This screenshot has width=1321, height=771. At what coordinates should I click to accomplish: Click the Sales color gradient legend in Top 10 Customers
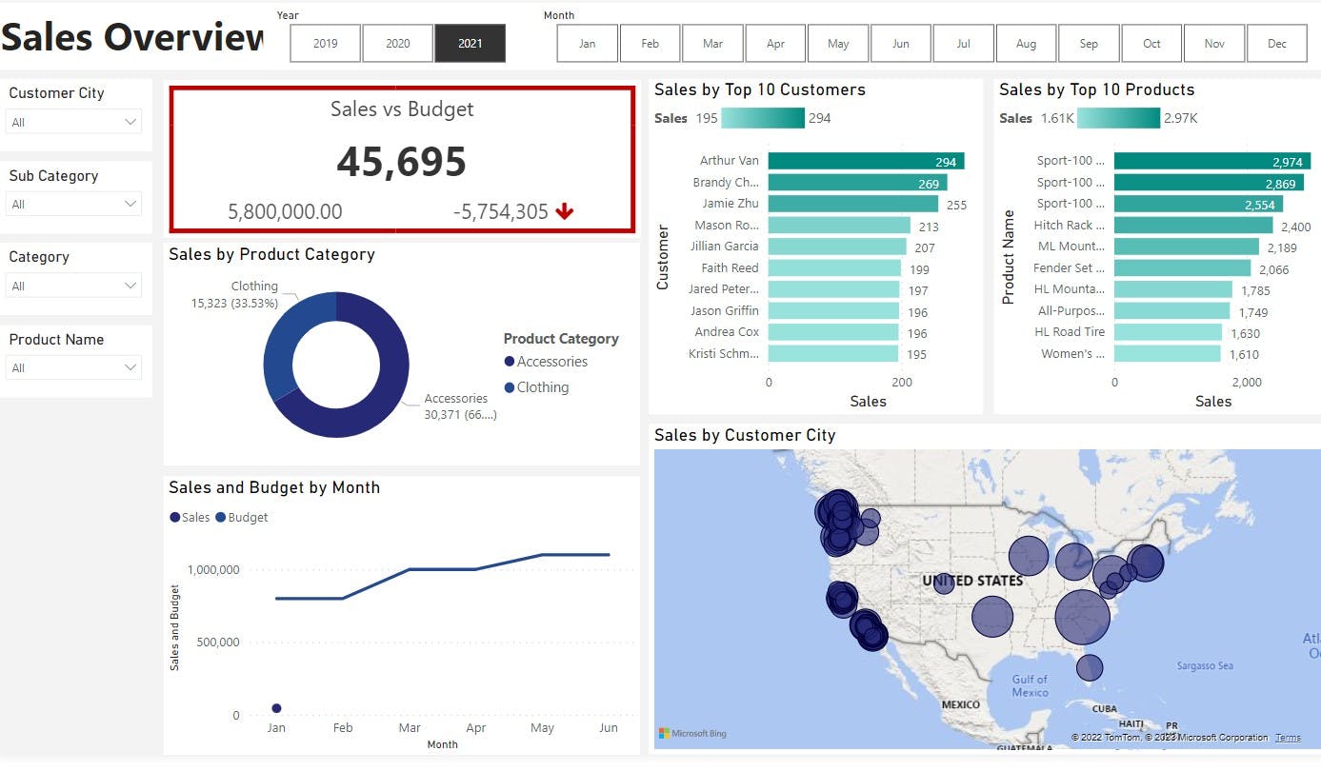pyautogui.click(x=762, y=118)
